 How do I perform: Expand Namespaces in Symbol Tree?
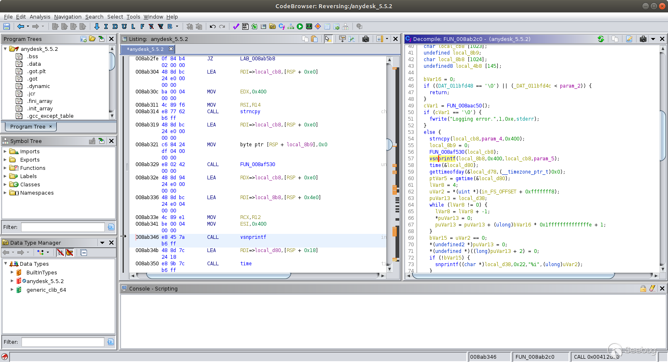pyautogui.click(x=5, y=193)
